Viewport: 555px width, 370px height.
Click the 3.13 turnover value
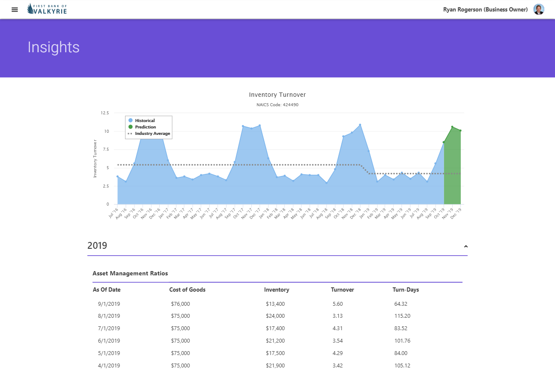(x=337, y=316)
